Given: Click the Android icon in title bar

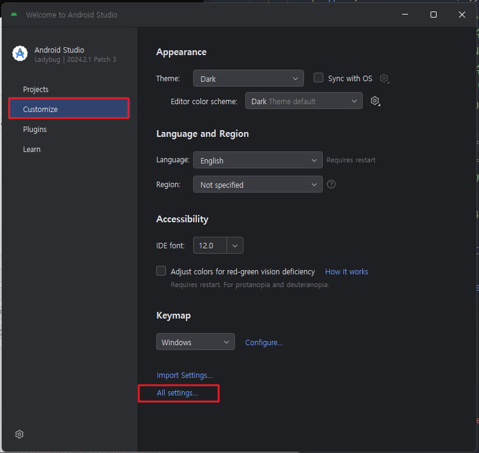Looking at the screenshot, I should pos(14,15).
